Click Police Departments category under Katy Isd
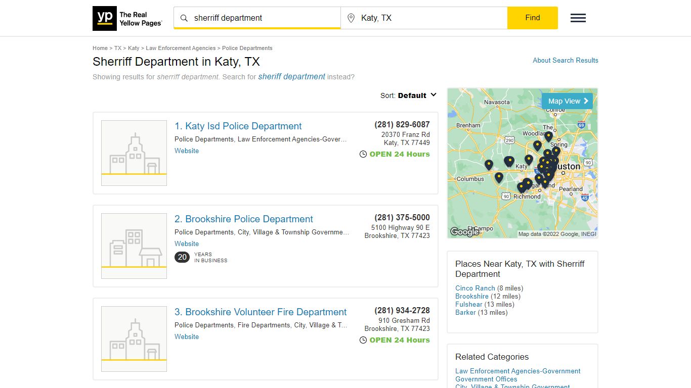 coord(204,139)
